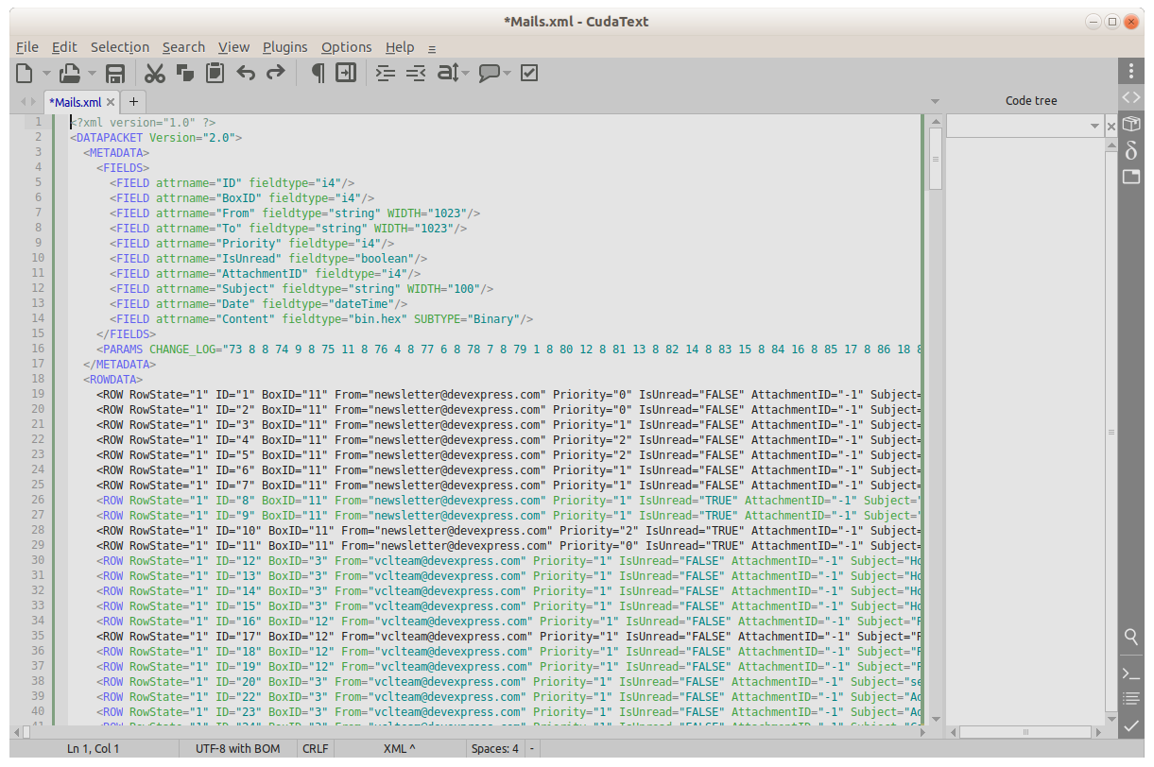Open the Find panel magnifier icon
This screenshot has height=767, width=1154.
tap(1130, 638)
